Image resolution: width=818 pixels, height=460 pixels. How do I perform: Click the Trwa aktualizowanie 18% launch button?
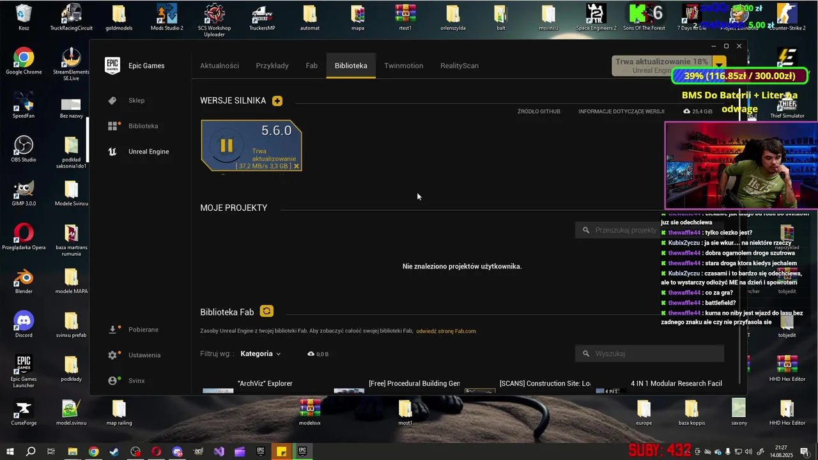(x=662, y=66)
